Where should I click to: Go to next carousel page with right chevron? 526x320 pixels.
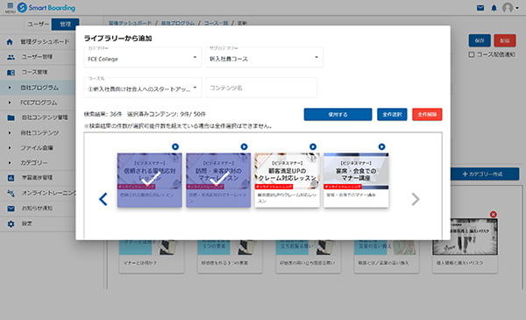(x=416, y=199)
